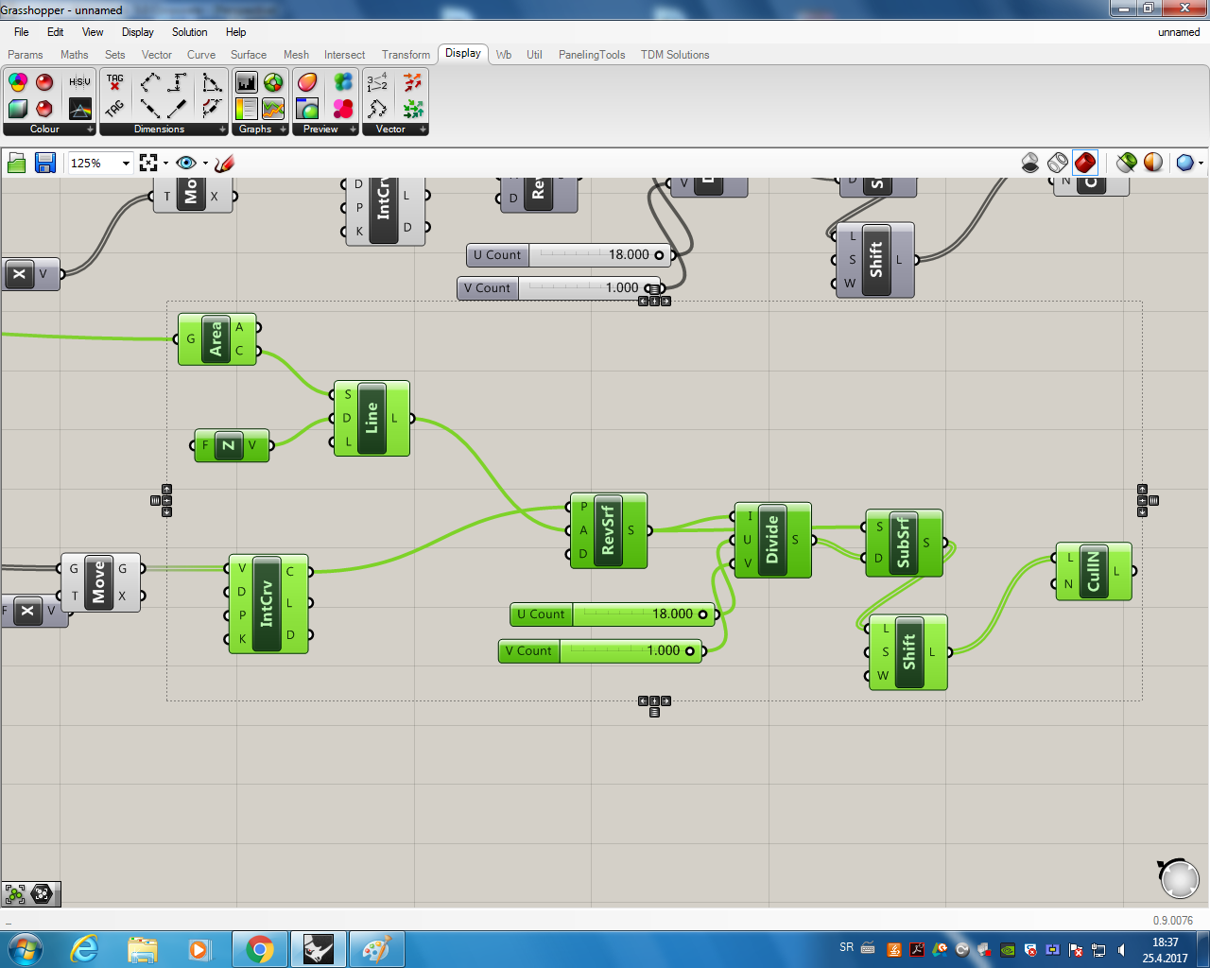
Task: Select the Custom Preview egg icon
Action: click(x=307, y=82)
